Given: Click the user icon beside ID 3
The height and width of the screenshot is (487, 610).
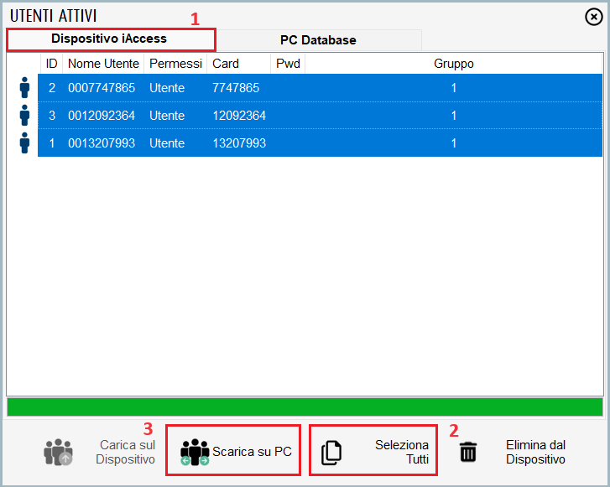Looking at the screenshot, I should (x=24, y=115).
